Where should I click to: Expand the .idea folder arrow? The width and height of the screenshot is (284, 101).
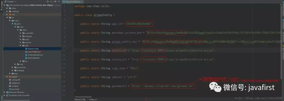coord(7,8)
